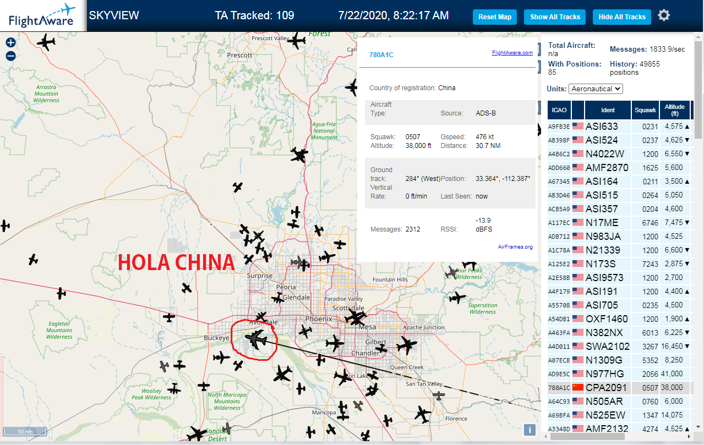Select the SWA2102 aircraft row

(620, 347)
